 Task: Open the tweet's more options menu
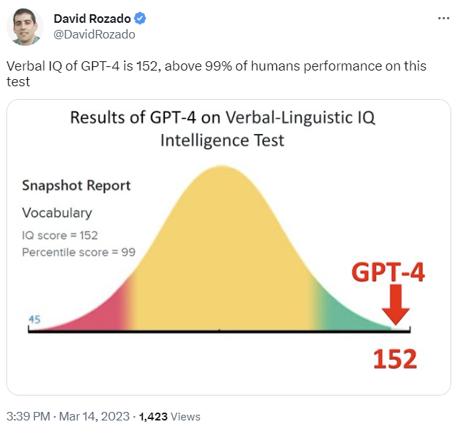443,19
